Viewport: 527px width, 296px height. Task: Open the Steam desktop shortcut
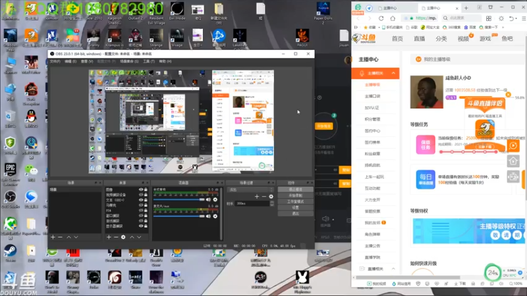(x=11, y=254)
